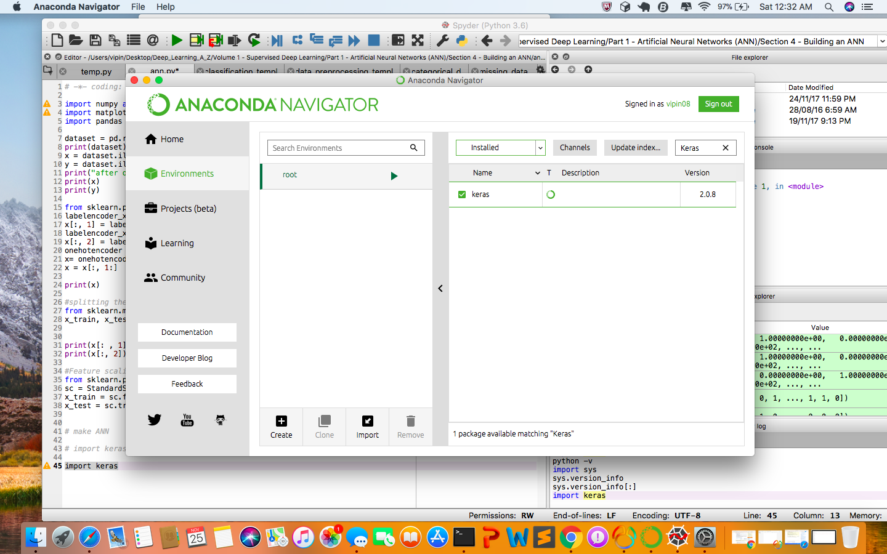The image size is (887, 554).
Task: Close the temp.py tab in Spyder
Action: (x=63, y=71)
